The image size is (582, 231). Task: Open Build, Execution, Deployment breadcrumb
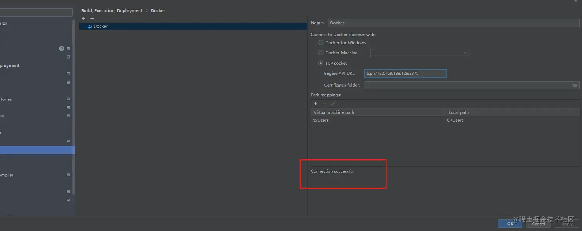click(x=112, y=11)
